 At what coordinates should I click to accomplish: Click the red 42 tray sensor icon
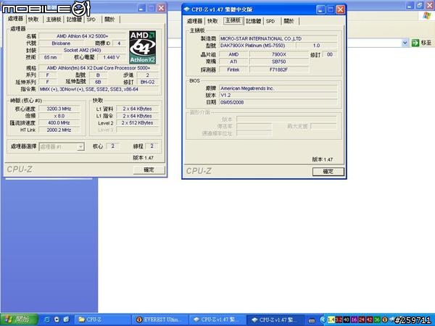pos(369,320)
